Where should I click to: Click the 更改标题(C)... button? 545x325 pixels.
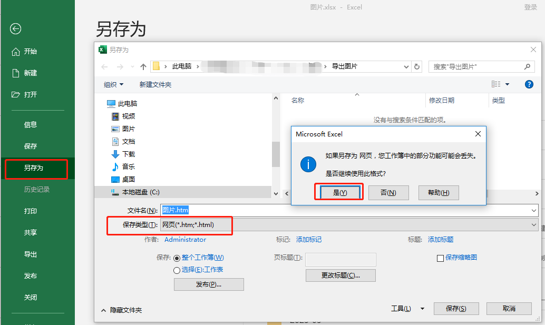pos(340,275)
